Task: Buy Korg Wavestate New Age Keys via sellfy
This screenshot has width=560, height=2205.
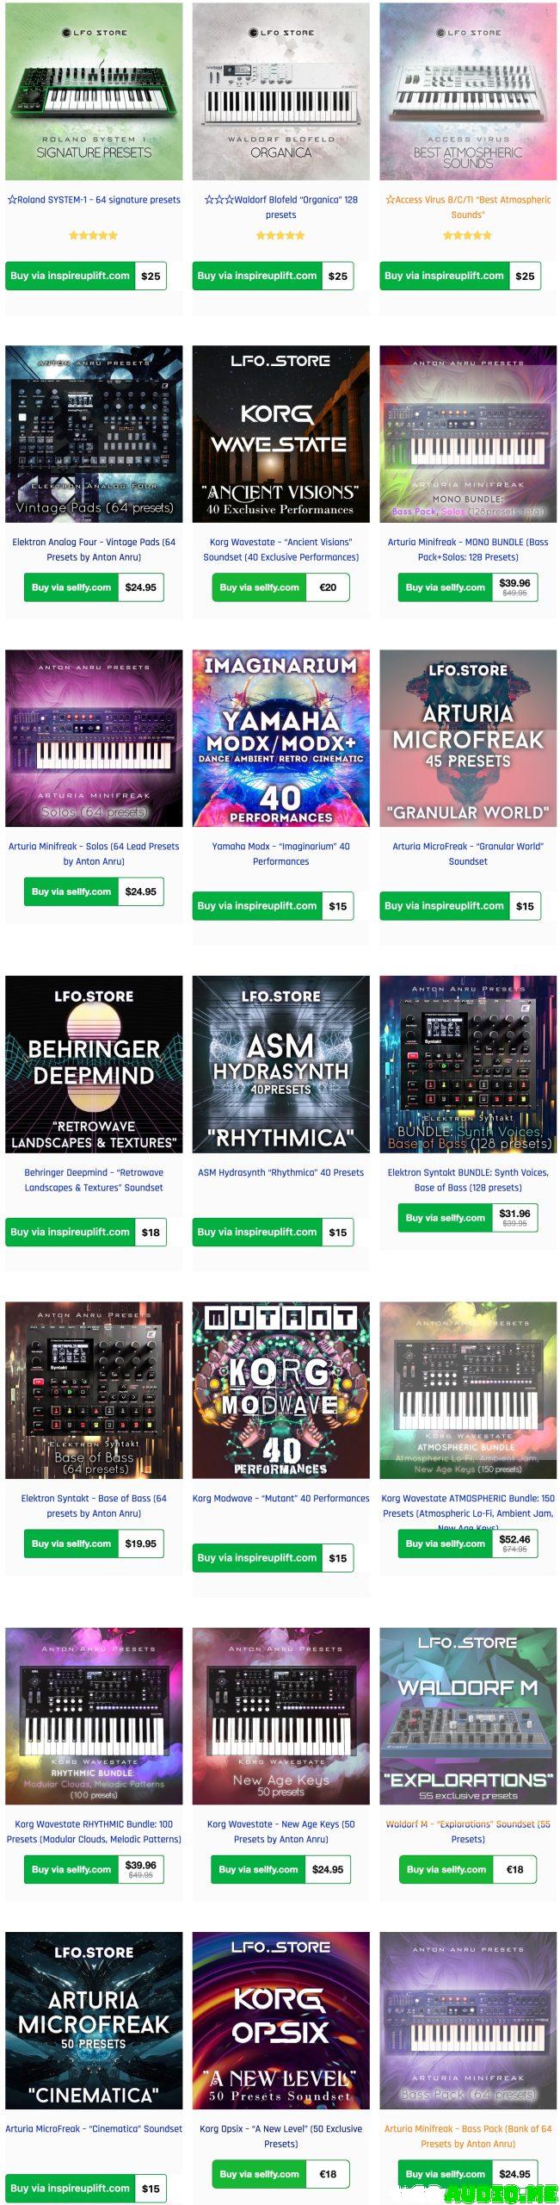Action: (x=258, y=1869)
